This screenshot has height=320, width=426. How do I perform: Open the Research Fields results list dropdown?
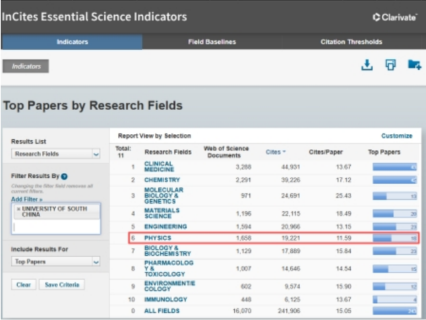(55, 154)
